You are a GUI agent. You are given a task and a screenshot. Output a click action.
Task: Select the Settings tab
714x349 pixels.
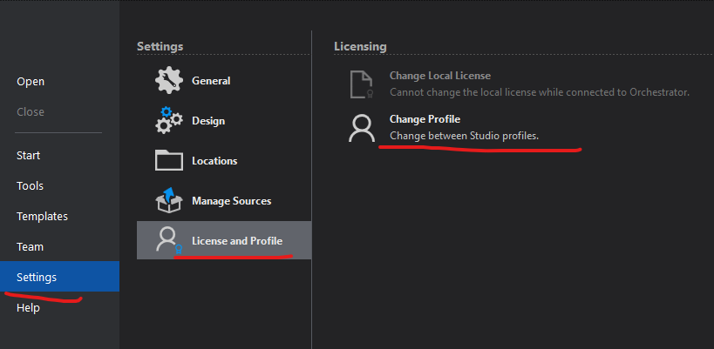(59, 276)
